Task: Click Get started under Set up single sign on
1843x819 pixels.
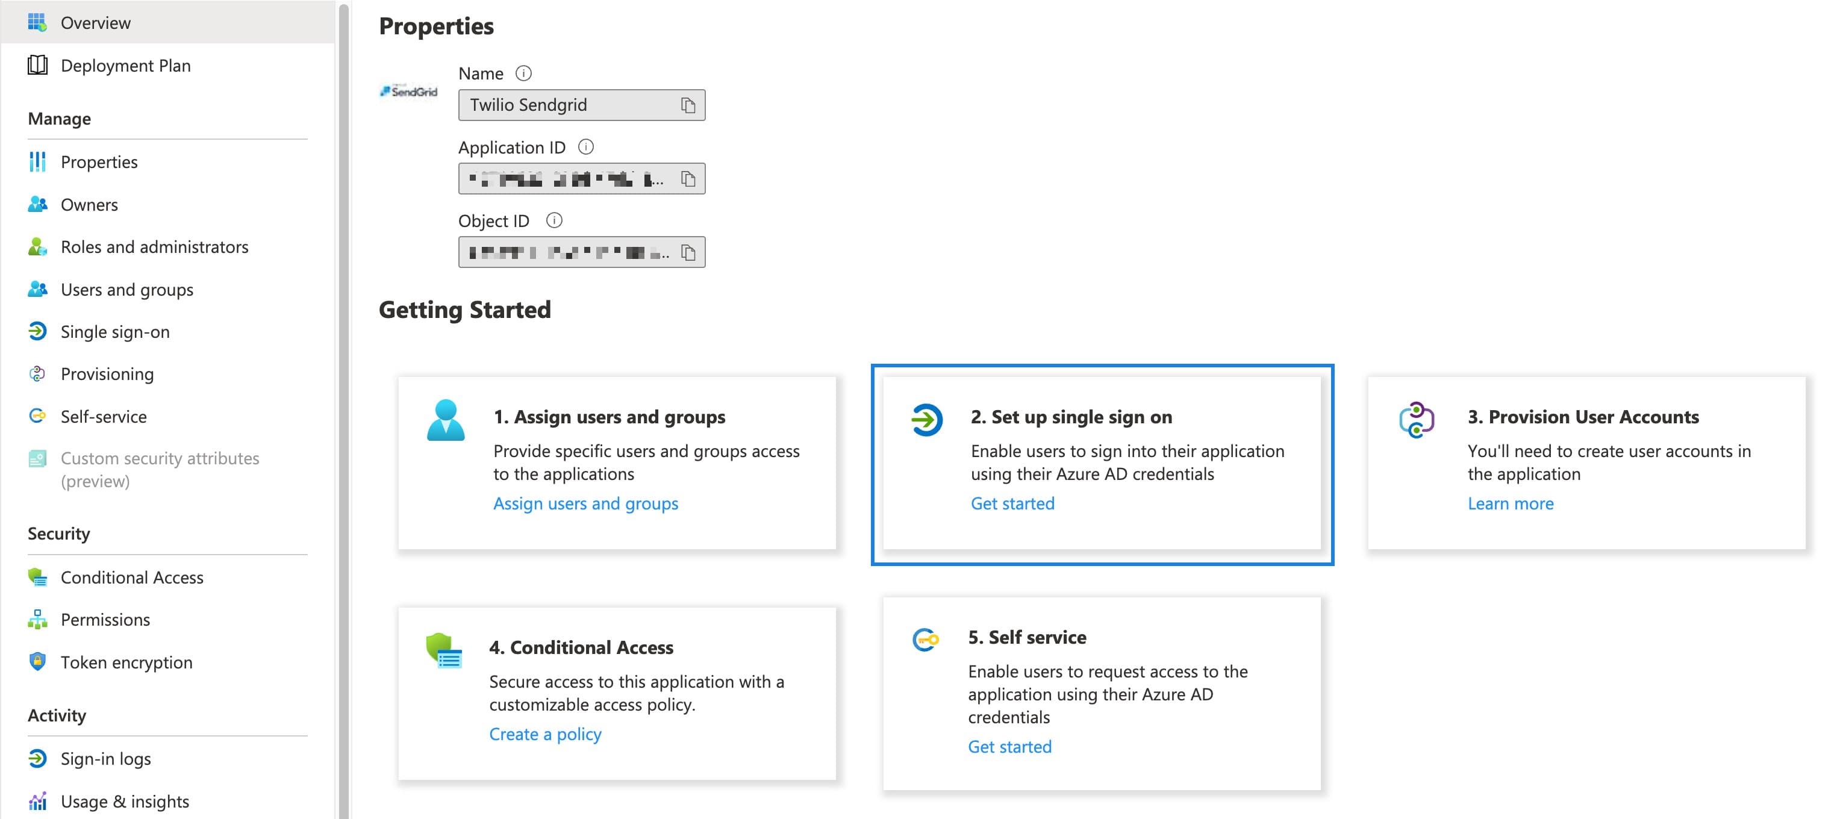Action: point(1012,503)
